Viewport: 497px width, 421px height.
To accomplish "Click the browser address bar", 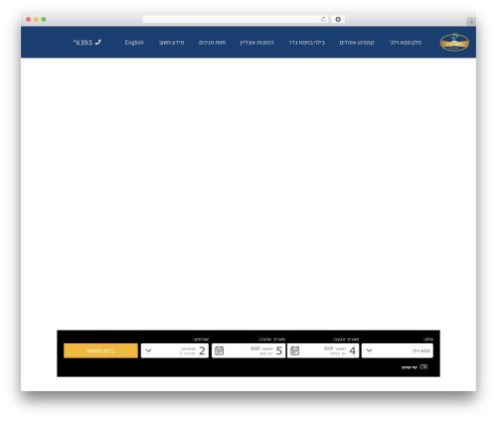I will point(236,19).
